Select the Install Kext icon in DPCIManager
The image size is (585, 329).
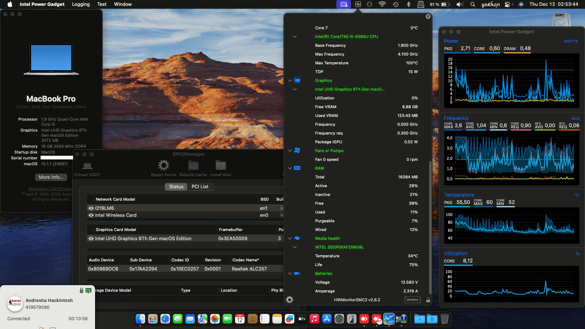tap(220, 165)
